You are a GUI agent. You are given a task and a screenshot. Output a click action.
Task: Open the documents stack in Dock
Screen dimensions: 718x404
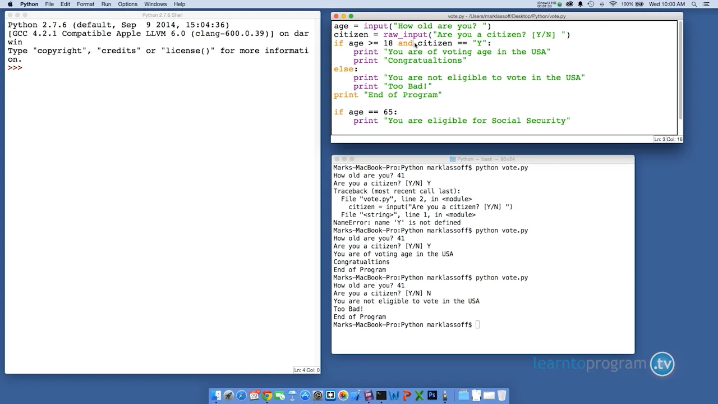click(x=476, y=396)
